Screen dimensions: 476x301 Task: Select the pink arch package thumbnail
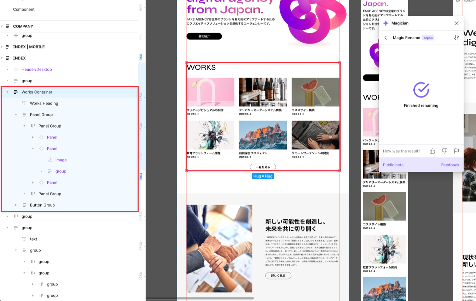tap(210, 92)
